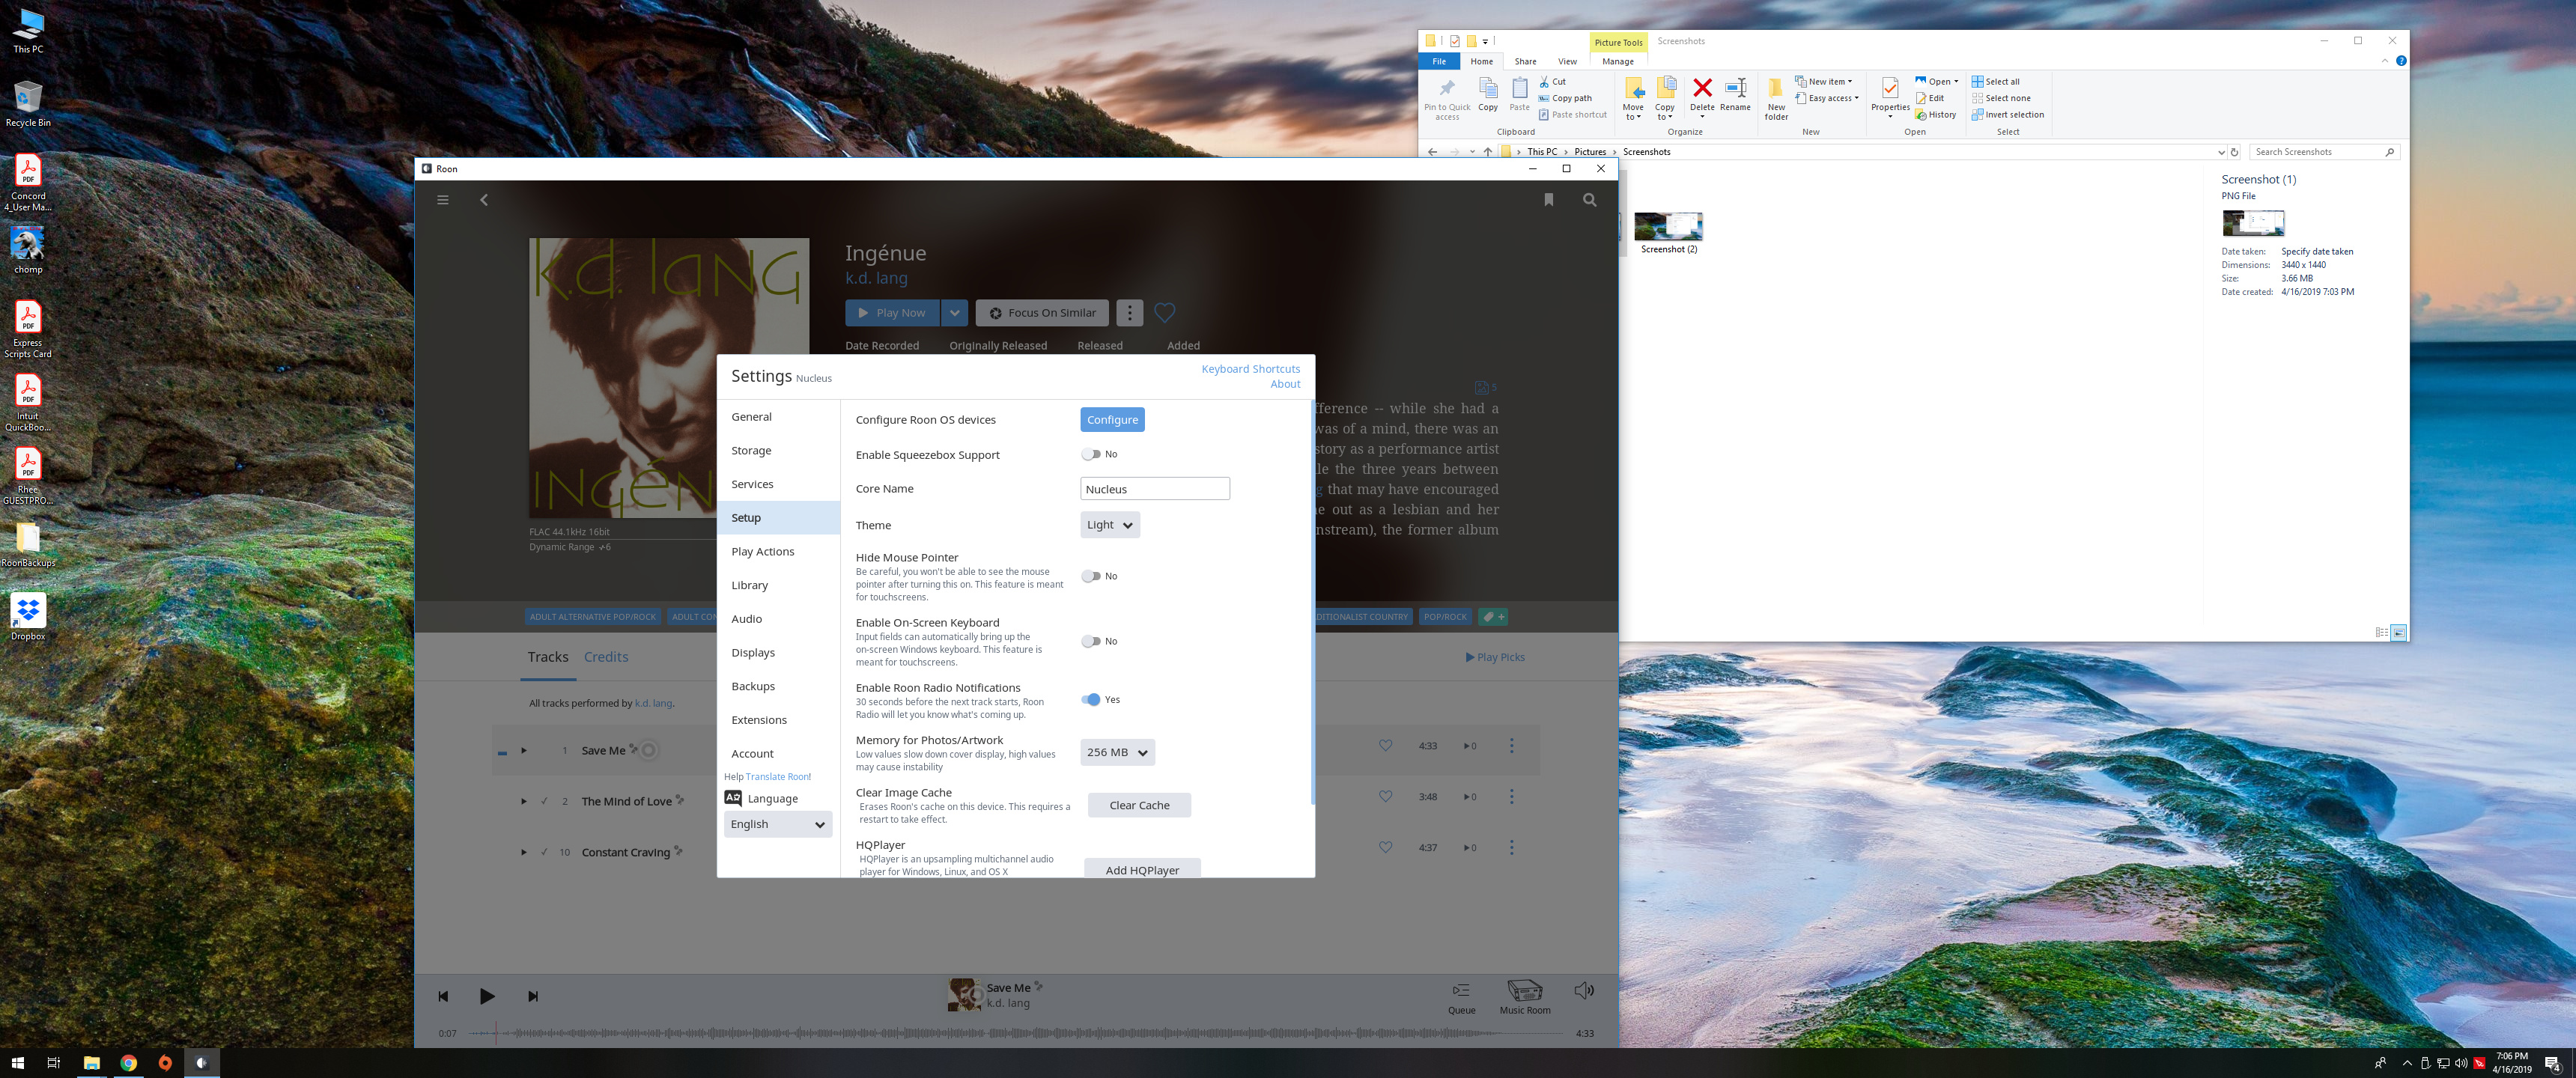Click Settings panel vertical scrollbar
Image resolution: width=2576 pixels, height=1078 pixels.
click(1311, 602)
